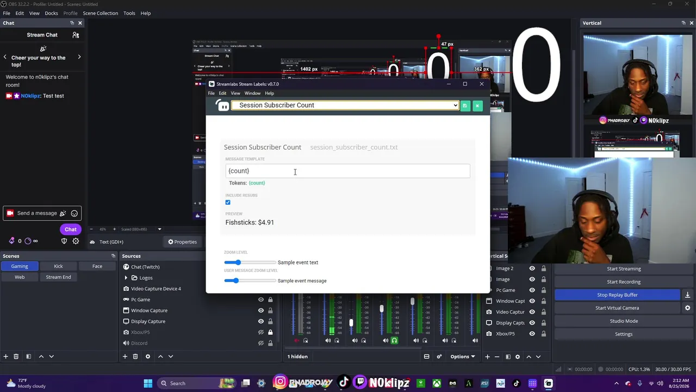This screenshot has height=392, width=696.
Task: Uncheck the Include Resubs checkbox
Action: (x=228, y=203)
